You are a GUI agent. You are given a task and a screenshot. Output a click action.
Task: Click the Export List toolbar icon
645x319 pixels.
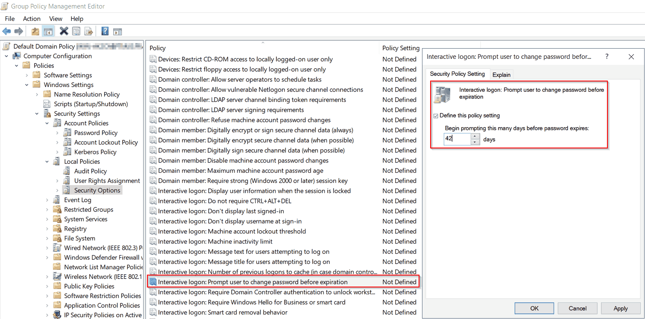(x=88, y=31)
